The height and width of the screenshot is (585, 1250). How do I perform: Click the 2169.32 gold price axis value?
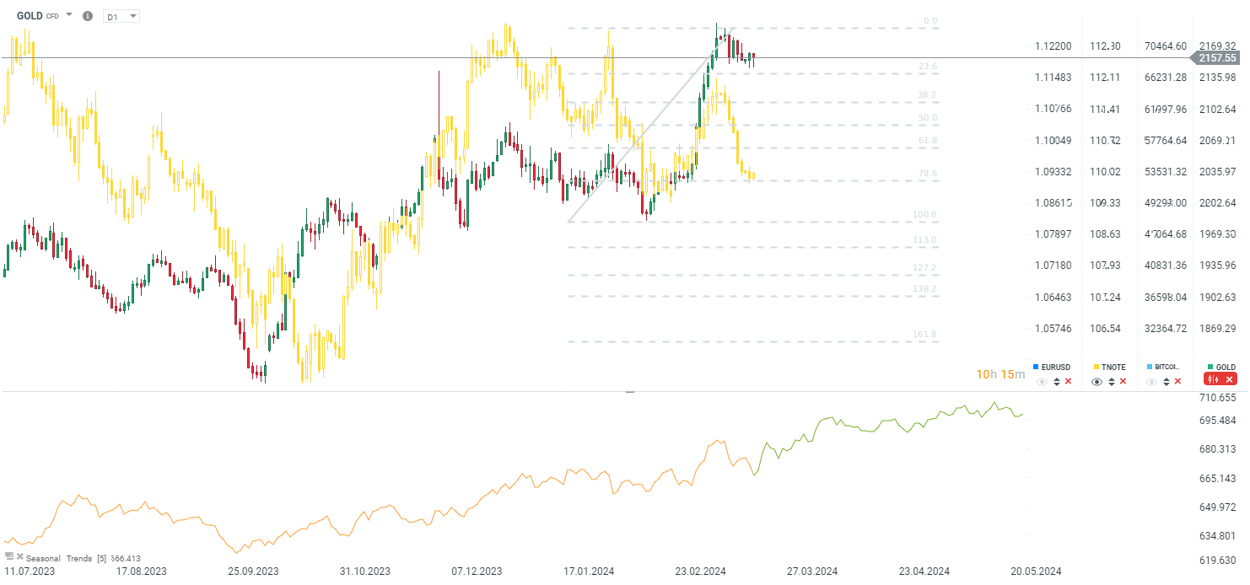tap(1217, 46)
